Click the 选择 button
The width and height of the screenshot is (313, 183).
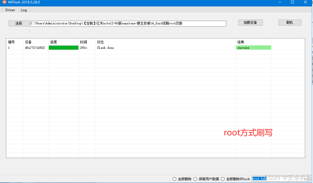19,23
